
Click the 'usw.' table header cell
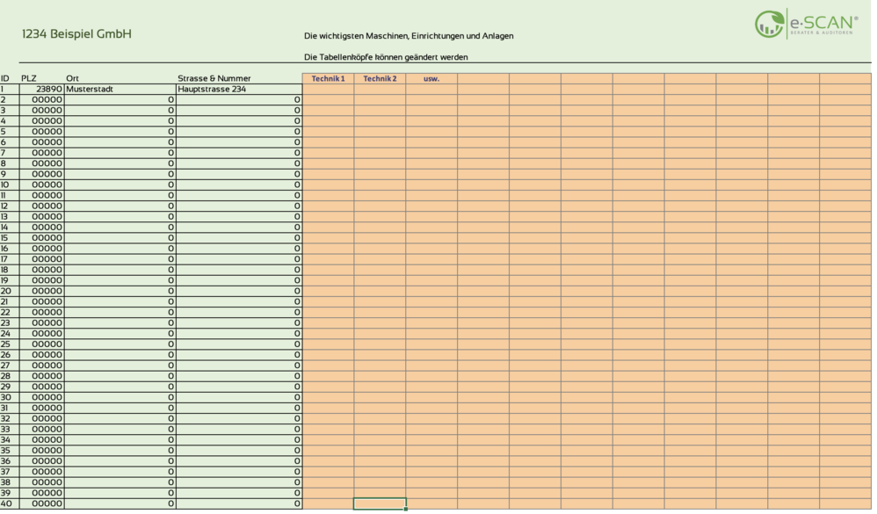431,79
